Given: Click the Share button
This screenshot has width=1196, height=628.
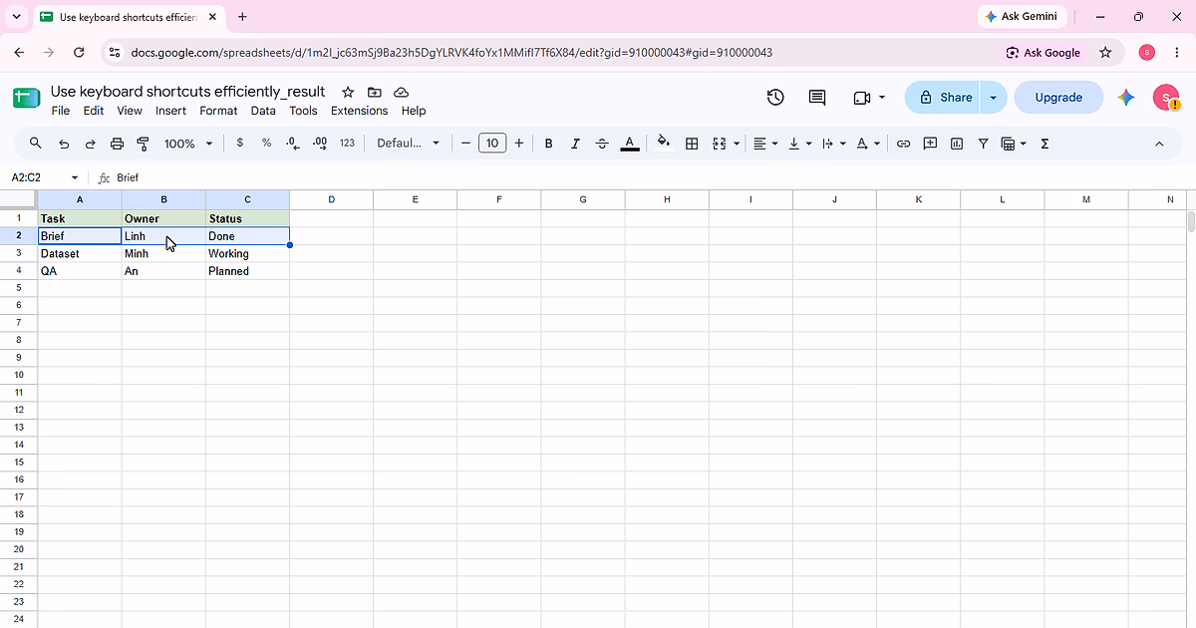Looking at the screenshot, I should coord(943,97).
